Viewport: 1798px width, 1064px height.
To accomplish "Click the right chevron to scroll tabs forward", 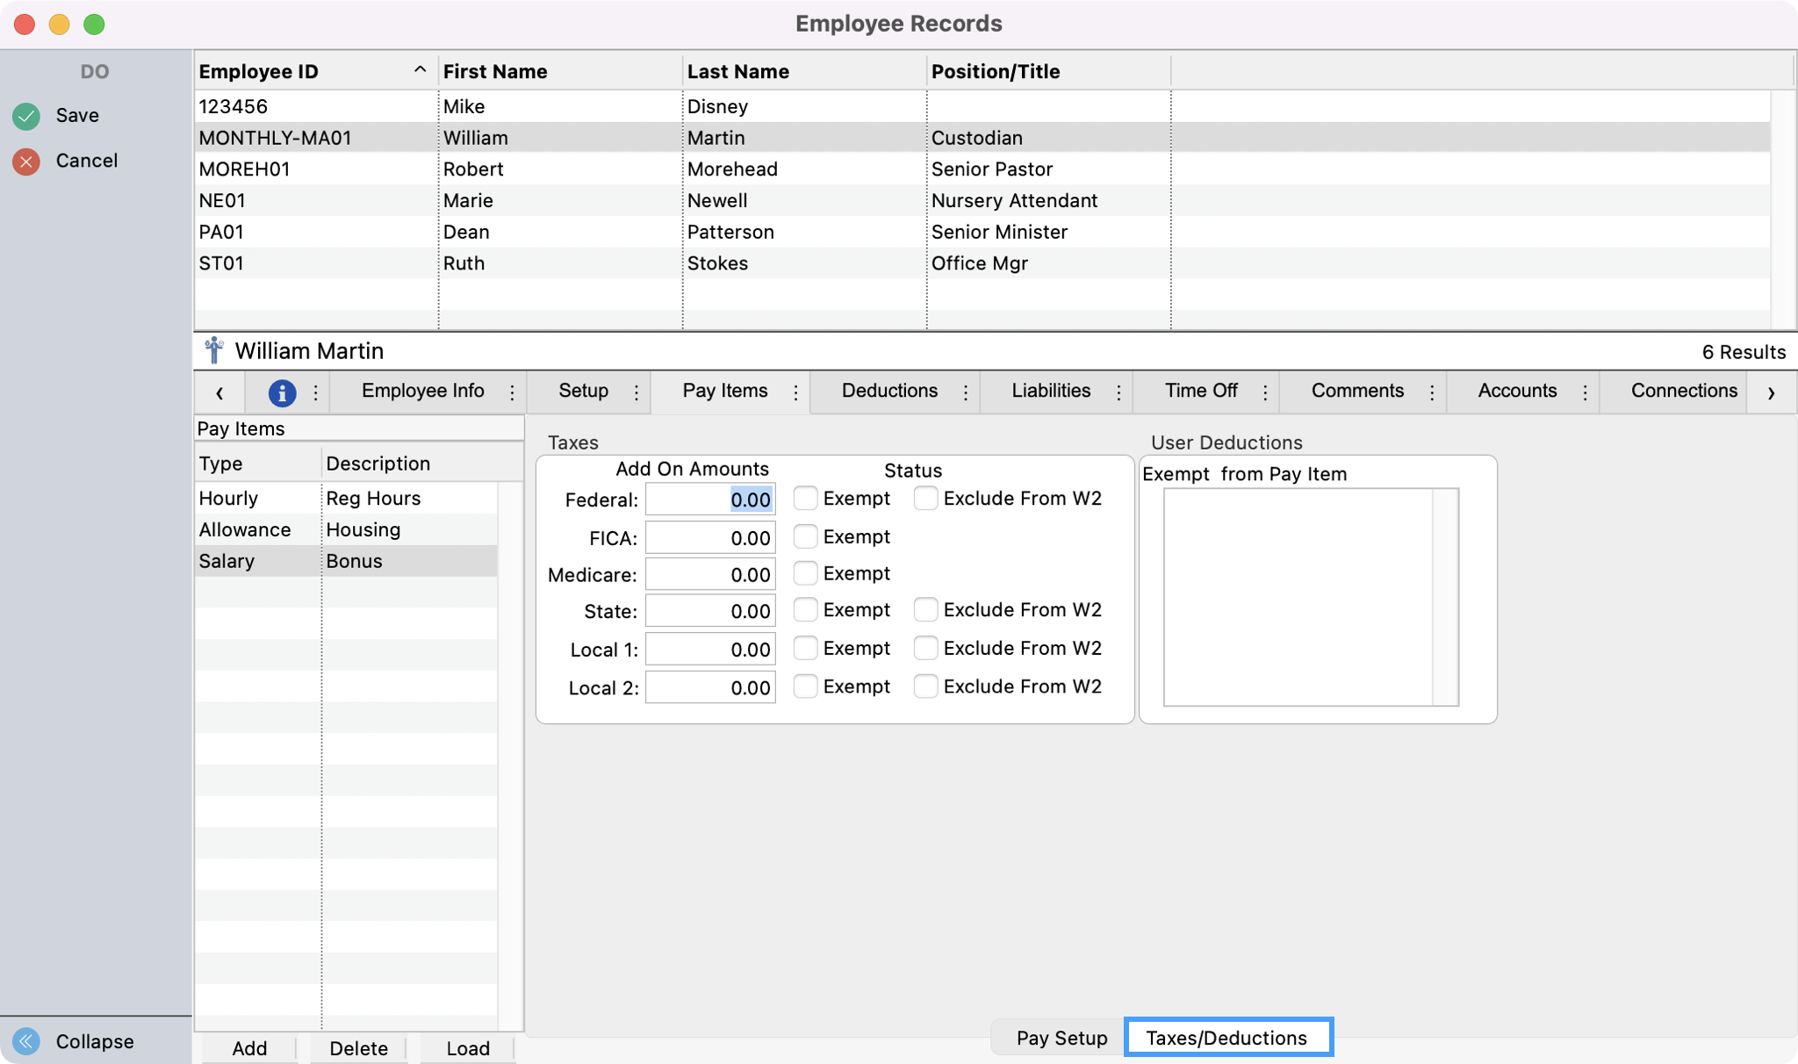I will [x=1771, y=392].
